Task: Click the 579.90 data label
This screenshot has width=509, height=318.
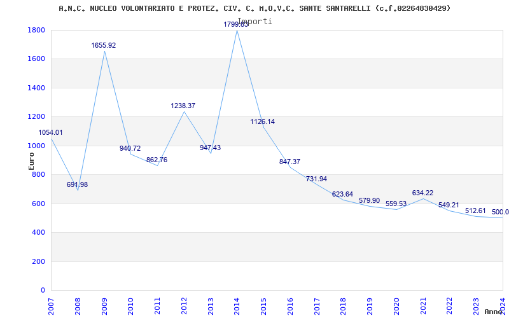Action: pos(370,200)
